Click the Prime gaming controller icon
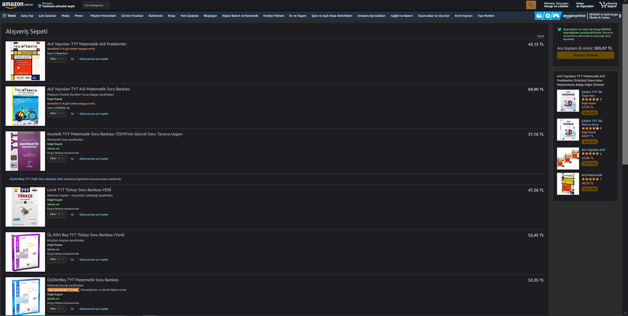The width and height of the screenshot is (628, 316). tap(556, 16)
